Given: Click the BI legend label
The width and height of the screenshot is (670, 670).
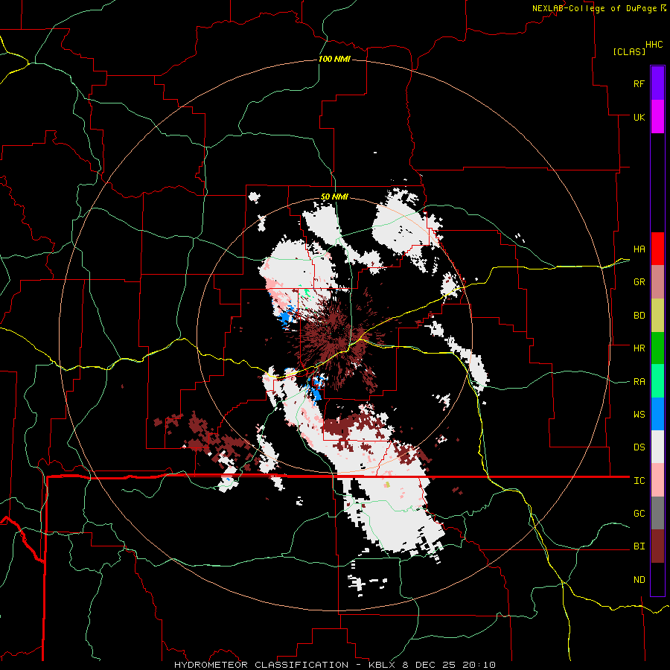Looking at the screenshot, I should click(639, 546).
